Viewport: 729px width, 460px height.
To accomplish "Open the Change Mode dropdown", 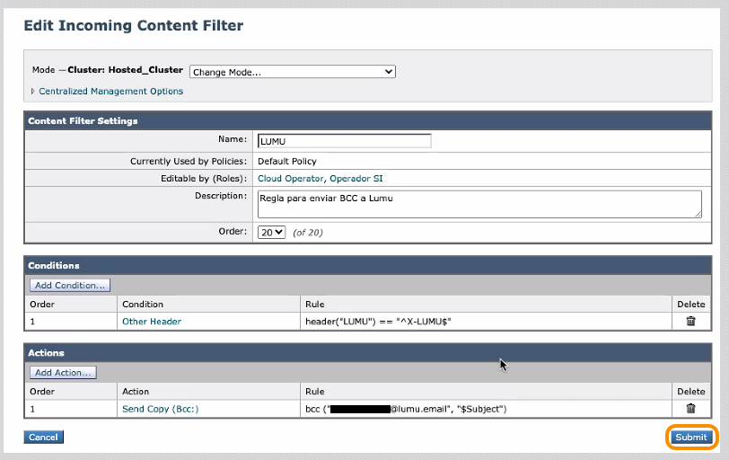I will click(292, 72).
